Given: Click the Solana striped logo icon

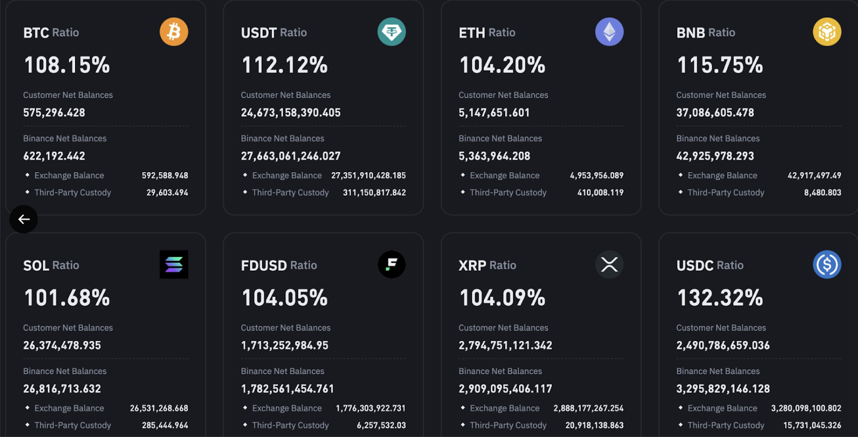Looking at the screenshot, I should coord(174,264).
